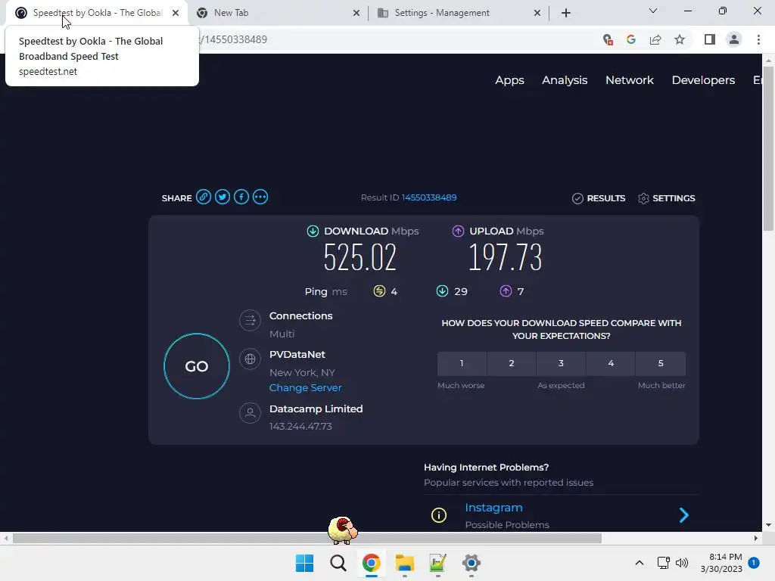The height and width of the screenshot is (581, 775).
Task: Click the Instagram link
Action: tap(493, 508)
